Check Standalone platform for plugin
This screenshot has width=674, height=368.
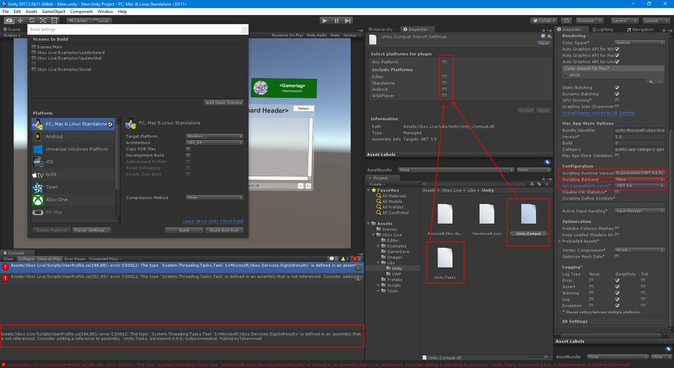pos(444,83)
